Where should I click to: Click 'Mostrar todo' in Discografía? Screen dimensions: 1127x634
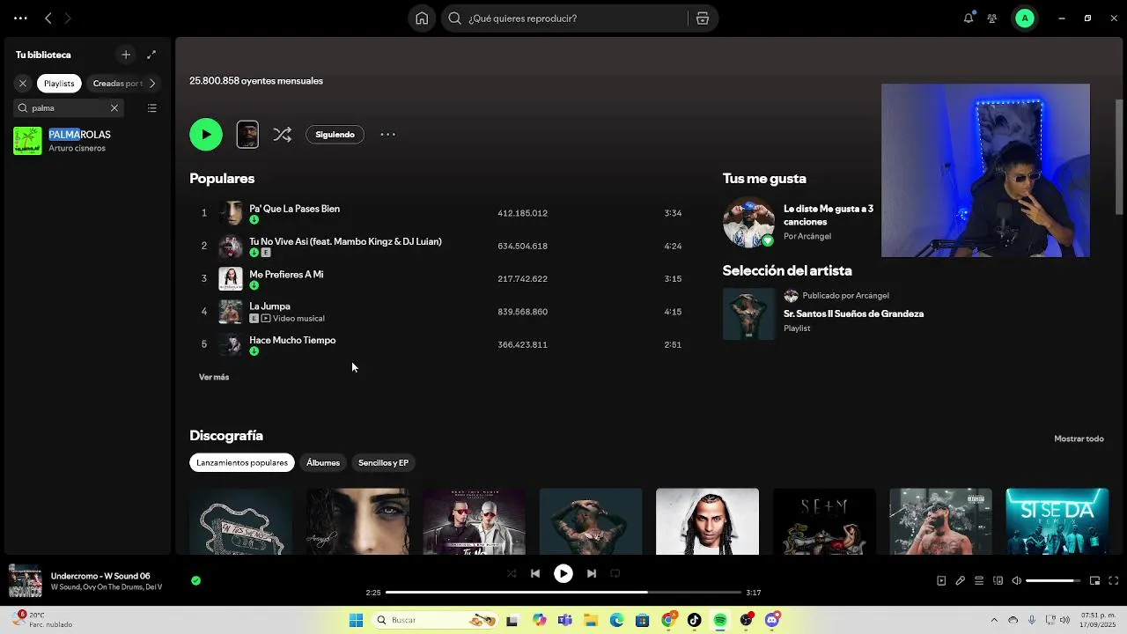click(x=1079, y=439)
